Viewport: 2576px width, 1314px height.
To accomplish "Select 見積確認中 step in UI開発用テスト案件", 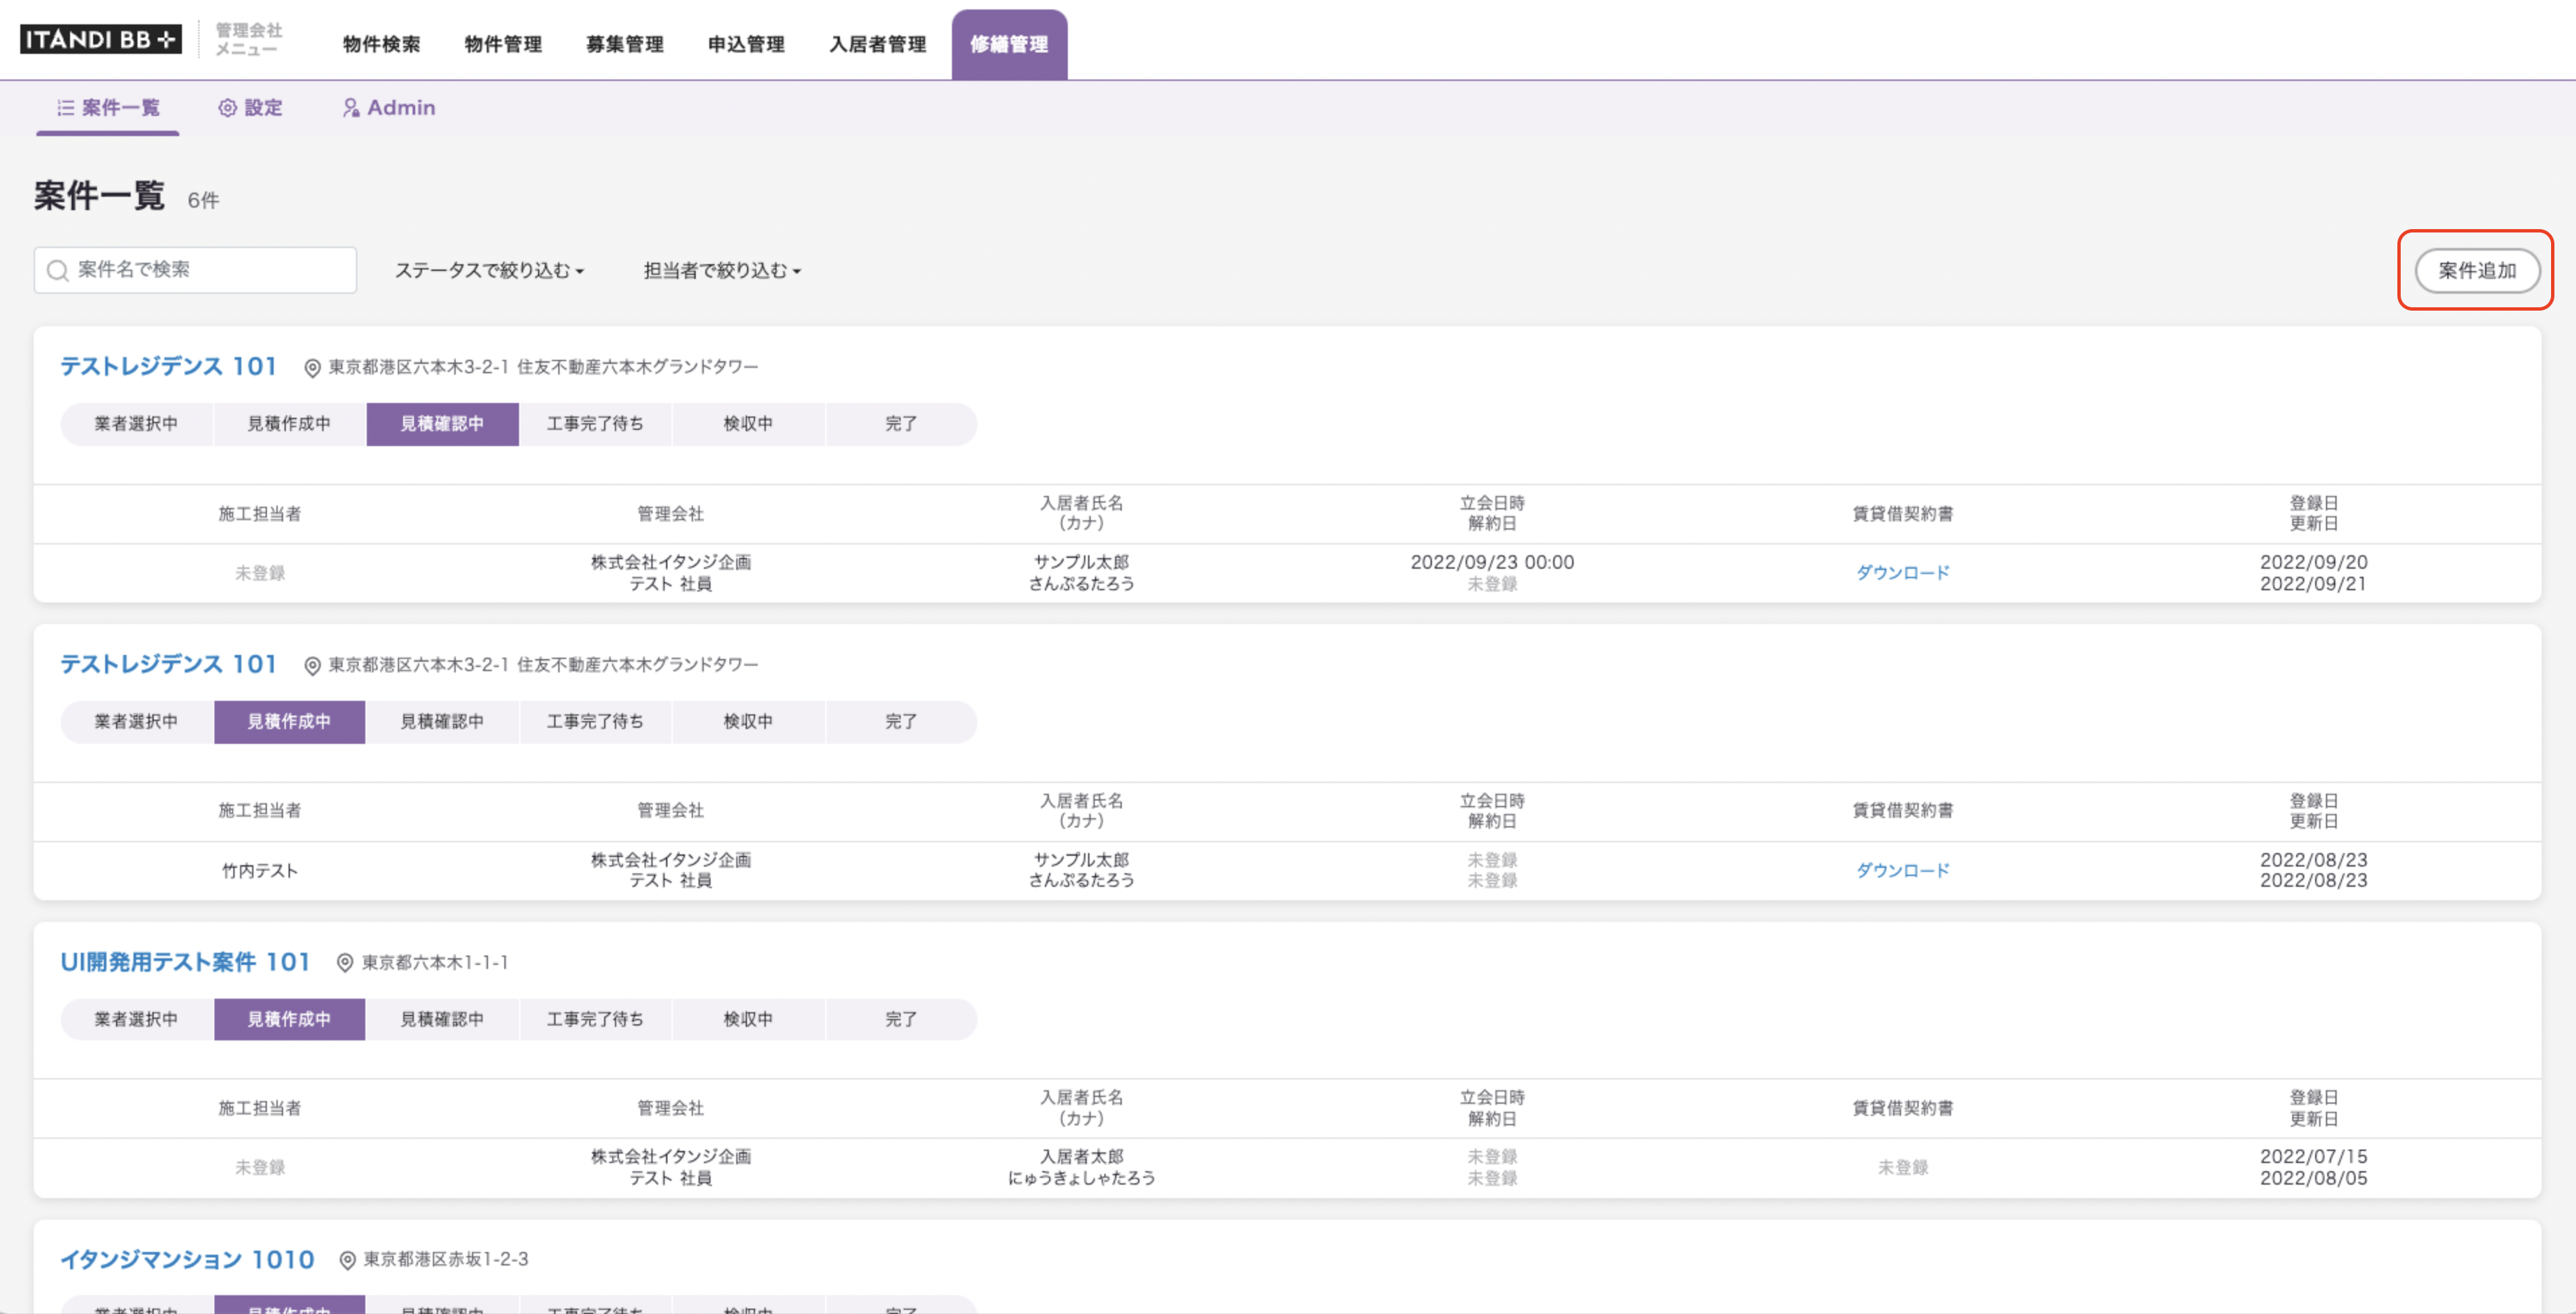I will 442,1020.
